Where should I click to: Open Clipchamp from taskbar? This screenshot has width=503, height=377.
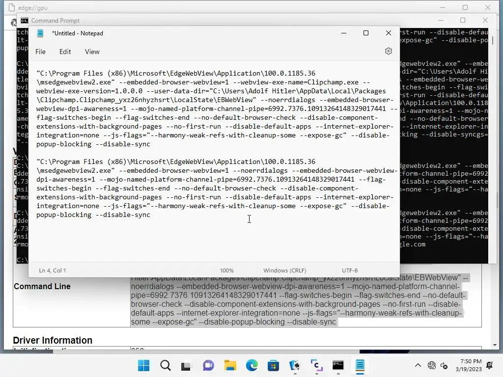(x=317, y=365)
